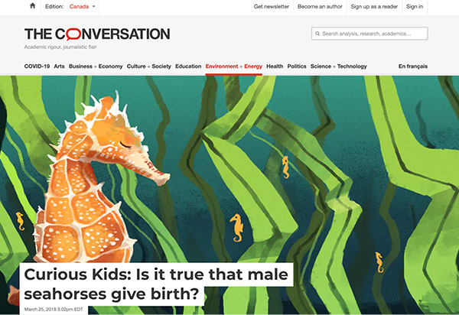Select Environment + Energy tab
The height and width of the screenshot is (315, 459).
pos(234,67)
